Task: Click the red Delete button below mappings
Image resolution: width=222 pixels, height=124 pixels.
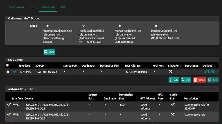Action: click(199, 80)
